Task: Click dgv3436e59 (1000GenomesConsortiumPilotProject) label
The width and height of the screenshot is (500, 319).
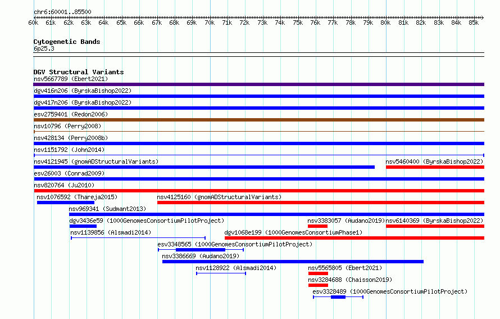Action: click(147, 221)
